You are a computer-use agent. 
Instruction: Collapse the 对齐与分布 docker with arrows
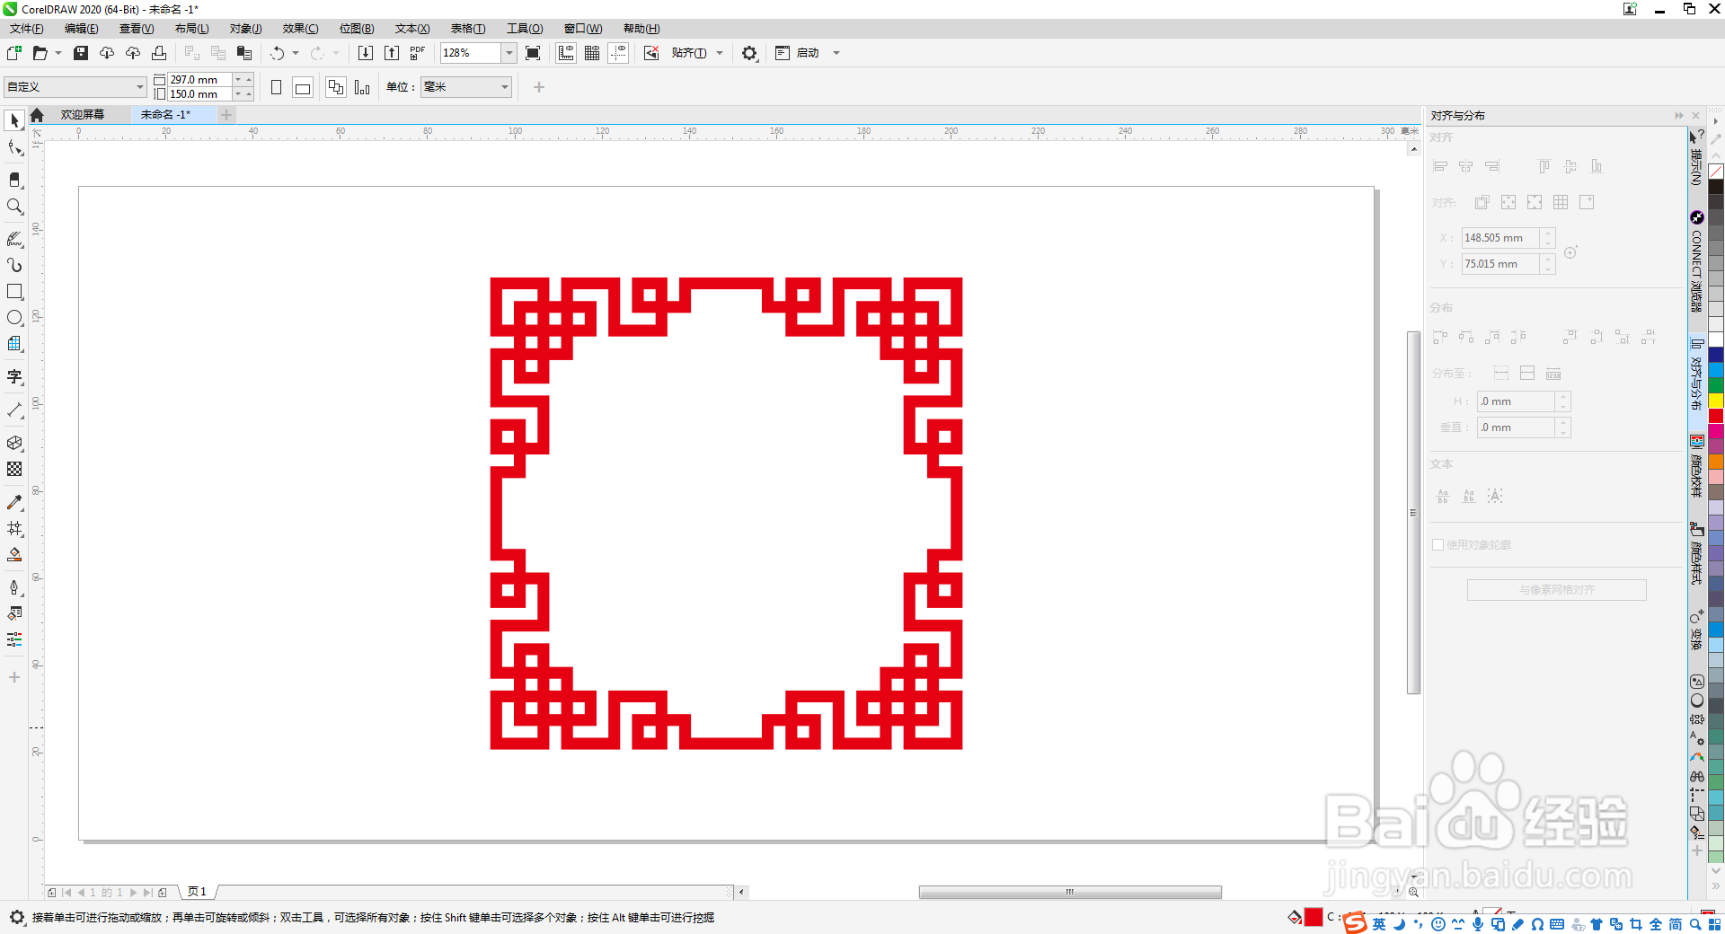tap(1678, 115)
